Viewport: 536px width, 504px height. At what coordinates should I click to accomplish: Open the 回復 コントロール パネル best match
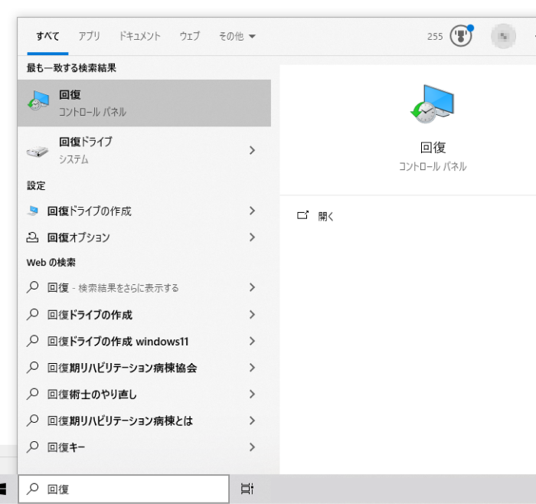(144, 103)
